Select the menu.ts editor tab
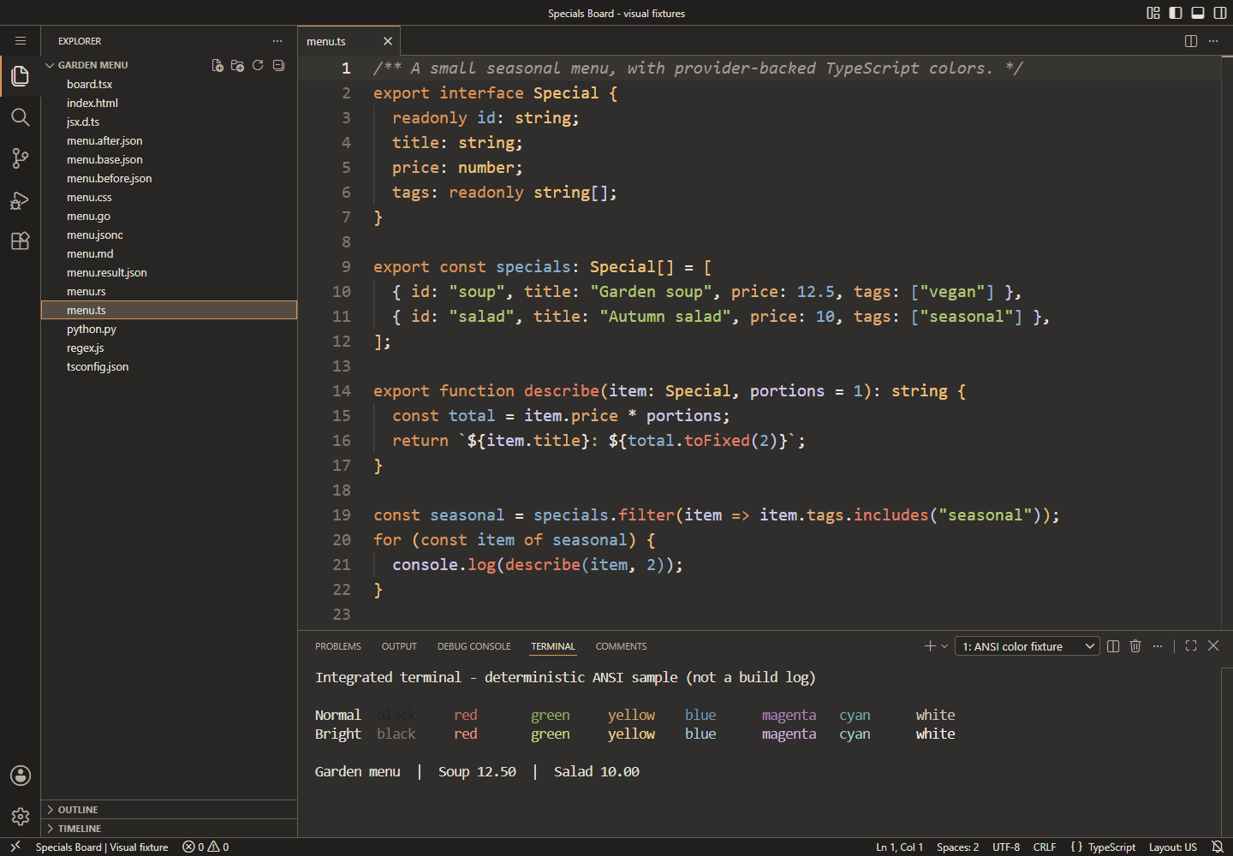Image resolution: width=1233 pixels, height=856 pixels. pos(349,41)
